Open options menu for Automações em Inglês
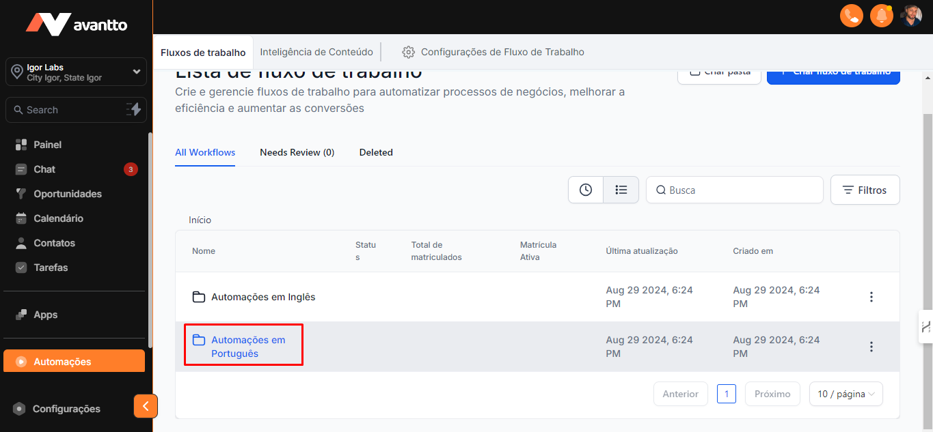 (871, 297)
